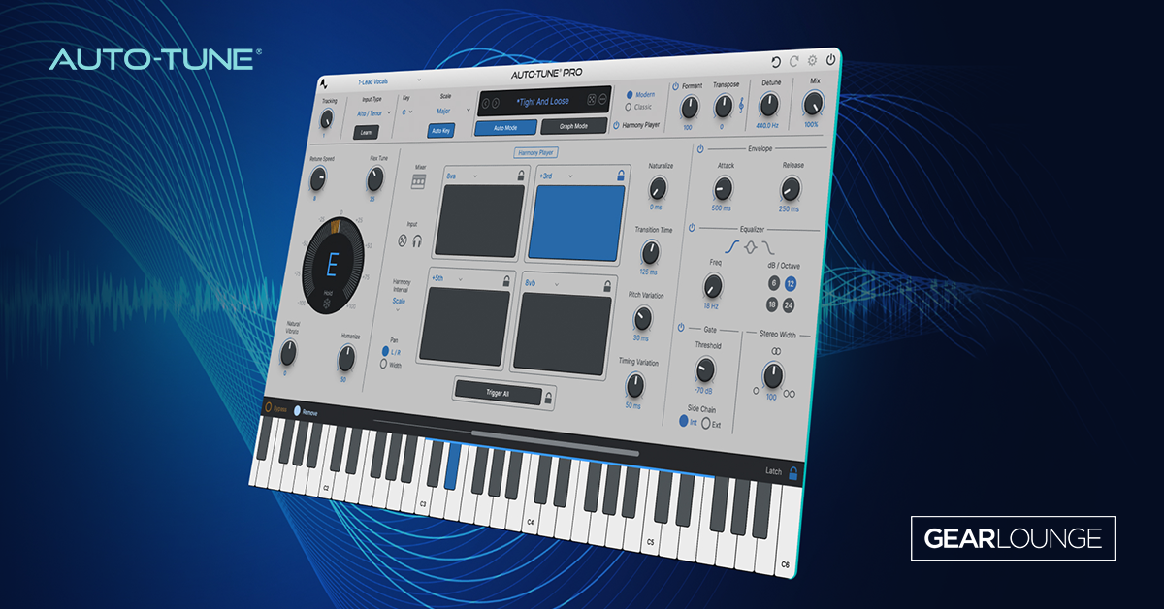1164x609 pixels.
Task: Click the undo arrow icon
Action: coord(776,62)
